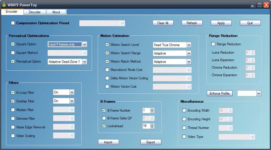Toggle the Motion Match Method checkbox

[x=107, y=61]
